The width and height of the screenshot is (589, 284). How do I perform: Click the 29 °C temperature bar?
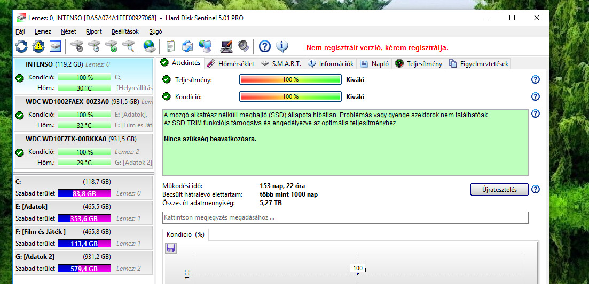coord(84,163)
